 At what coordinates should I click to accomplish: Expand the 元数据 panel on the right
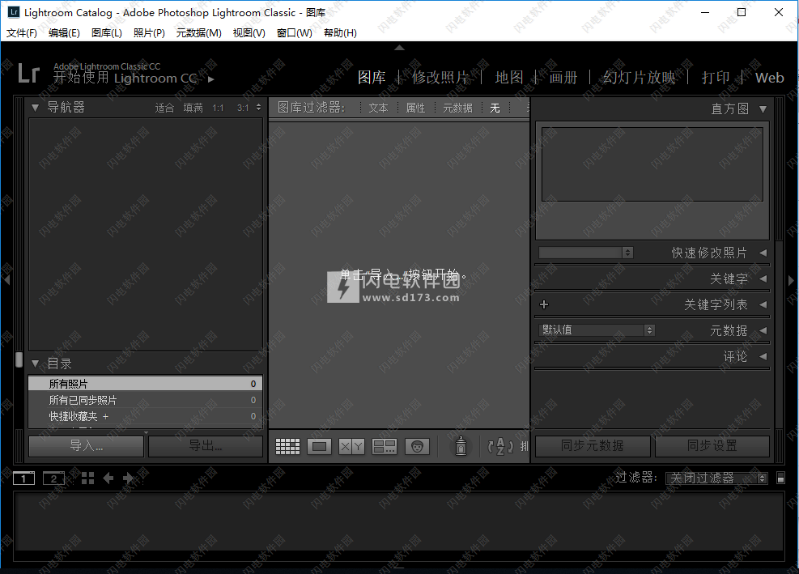[x=763, y=330]
